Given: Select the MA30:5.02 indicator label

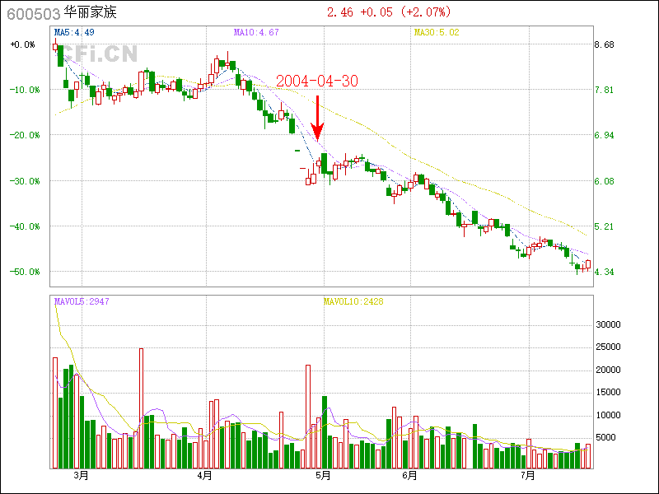Looking at the screenshot, I should 435,33.
